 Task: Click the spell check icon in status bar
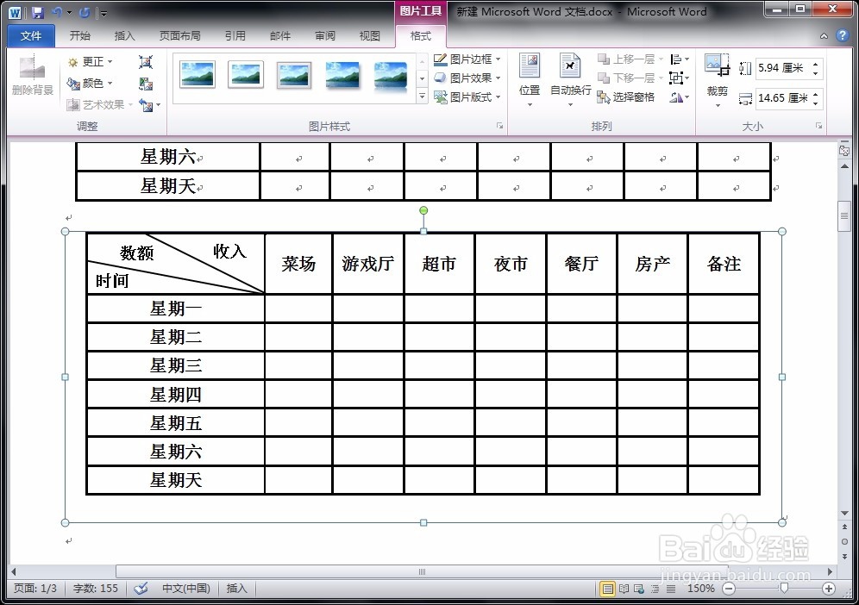coord(141,589)
